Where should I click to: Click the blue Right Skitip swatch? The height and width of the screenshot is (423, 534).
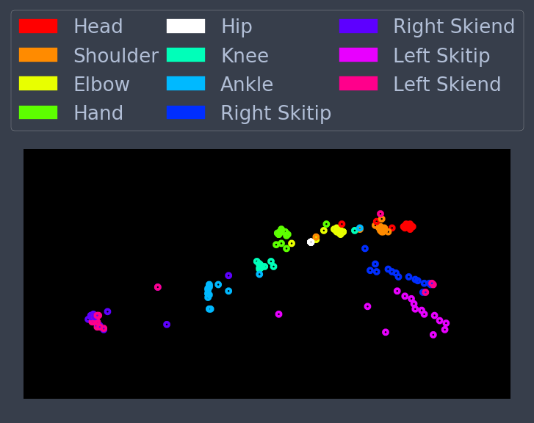pos(186,112)
